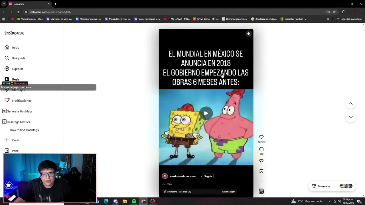Open Generate HashTags tool

17,111
